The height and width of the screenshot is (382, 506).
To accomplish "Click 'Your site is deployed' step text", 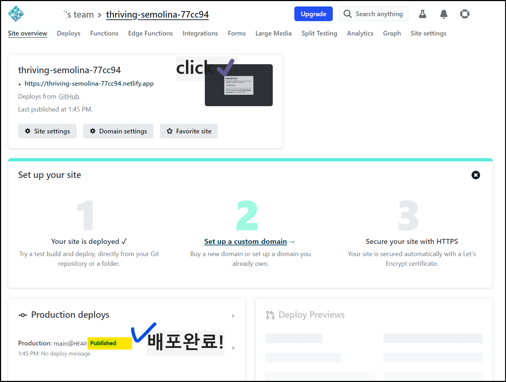I will [89, 242].
